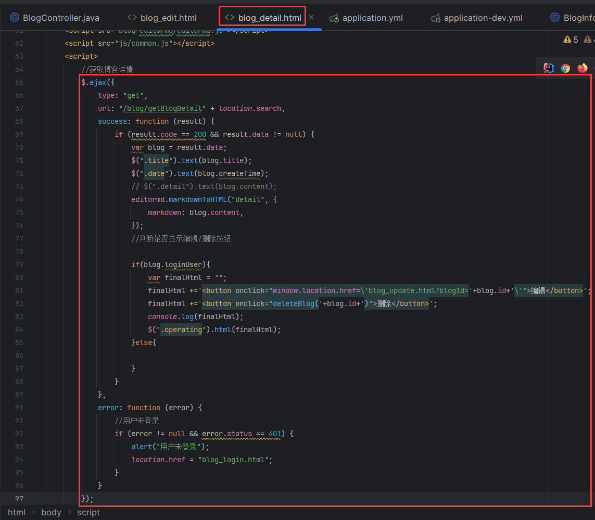595x520 pixels.
Task: Switch to the BlogController.java tab
Action: coord(55,18)
